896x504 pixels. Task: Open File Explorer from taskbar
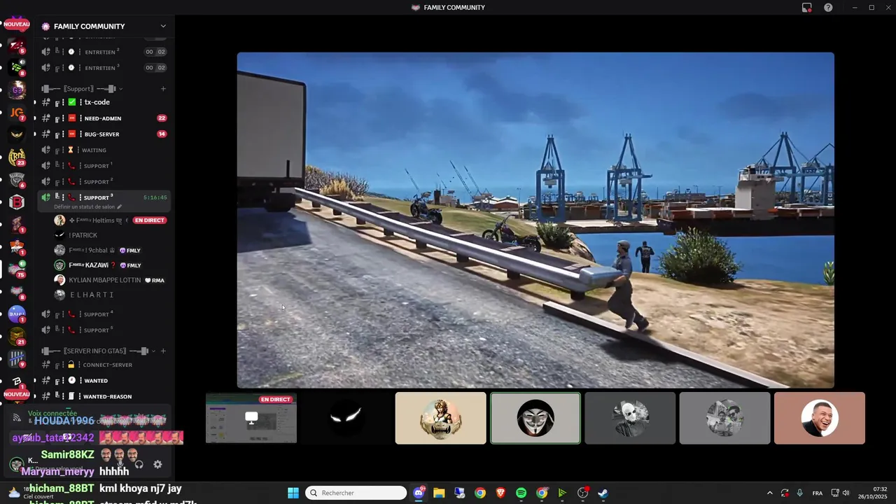439,493
